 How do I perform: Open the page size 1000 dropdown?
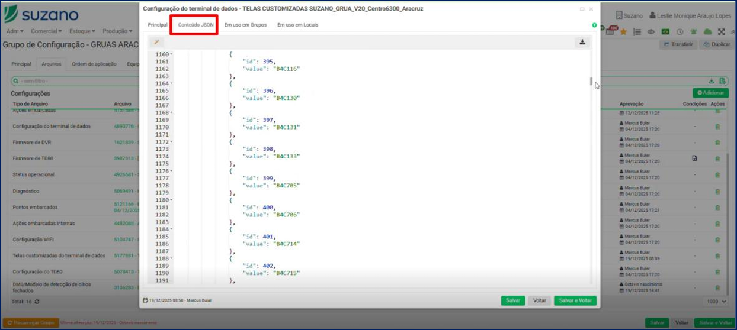(x=716, y=301)
